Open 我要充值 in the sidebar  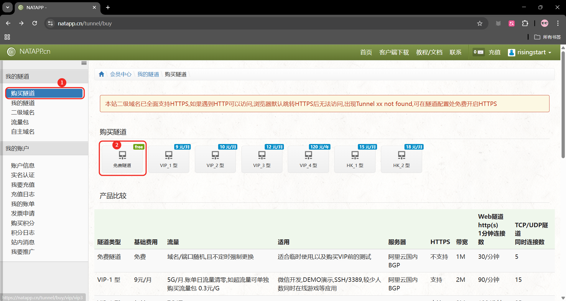coord(23,185)
